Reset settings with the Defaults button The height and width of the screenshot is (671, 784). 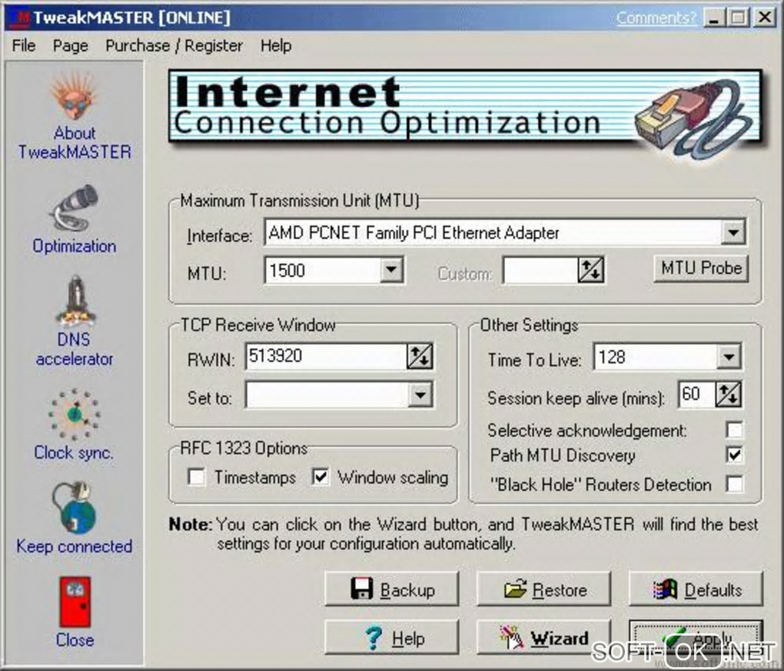pos(696,589)
